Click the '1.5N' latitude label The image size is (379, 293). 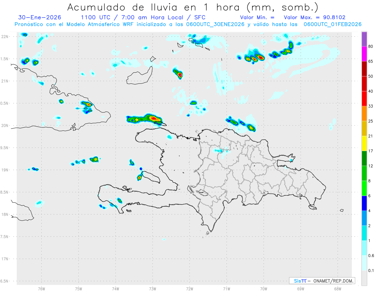tap(4, 59)
